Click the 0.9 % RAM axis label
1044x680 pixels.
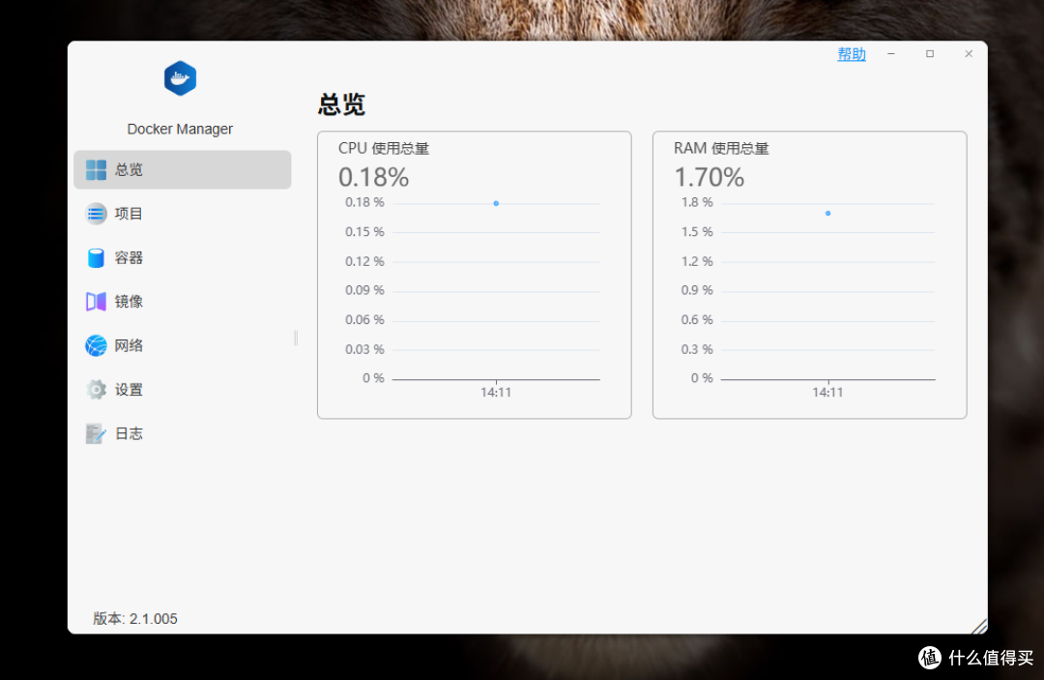click(696, 290)
